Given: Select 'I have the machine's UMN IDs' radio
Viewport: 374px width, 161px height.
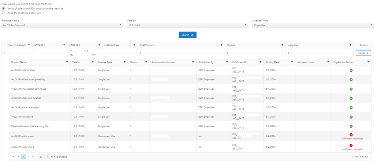Looking at the screenshot, I should [3, 13].
